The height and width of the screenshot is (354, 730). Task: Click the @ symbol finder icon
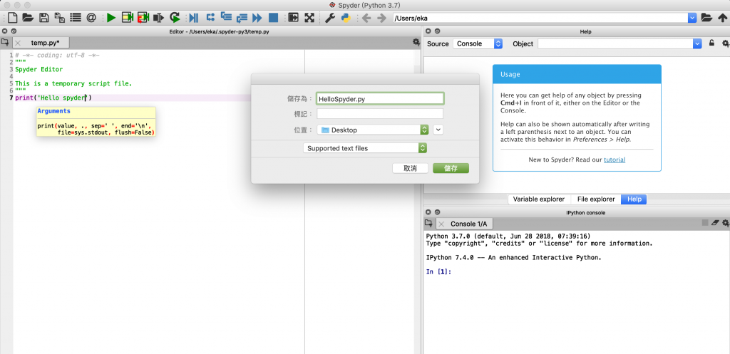point(91,18)
